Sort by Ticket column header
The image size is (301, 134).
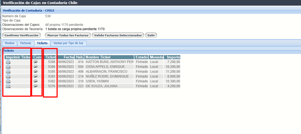pos(50,57)
